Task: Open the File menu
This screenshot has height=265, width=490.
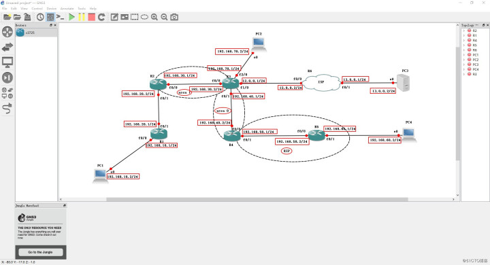Action: (4, 8)
